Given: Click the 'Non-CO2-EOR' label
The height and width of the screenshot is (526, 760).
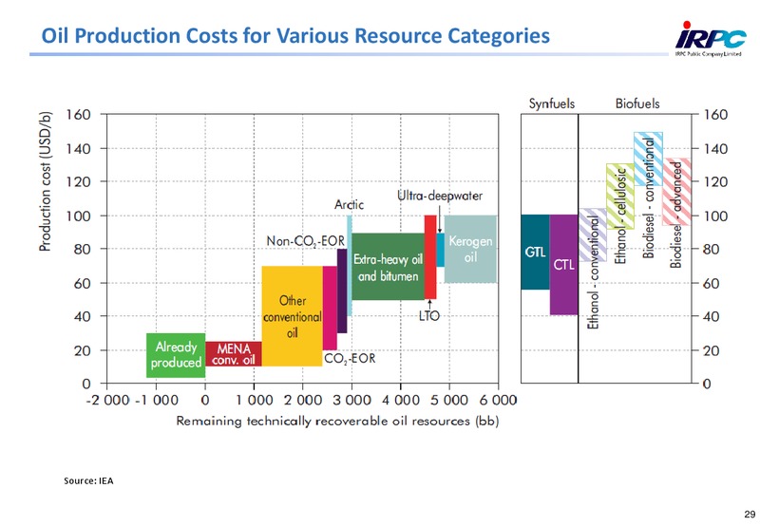Looking at the screenshot, I should [305, 241].
